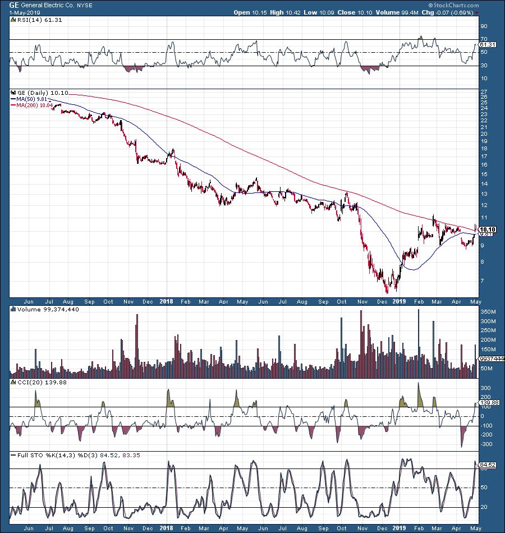Click the 30 level on RSI axis
This screenshot has width=505, height=533.
(x=484, y=66)
